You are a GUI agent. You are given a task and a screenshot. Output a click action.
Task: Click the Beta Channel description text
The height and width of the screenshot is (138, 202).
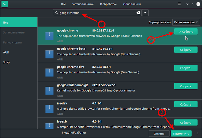click(98, 54)
